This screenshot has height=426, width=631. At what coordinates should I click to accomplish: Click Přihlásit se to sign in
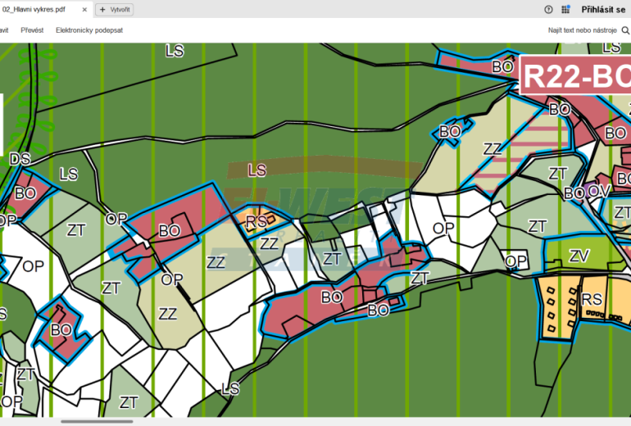(x=603, y=10)
